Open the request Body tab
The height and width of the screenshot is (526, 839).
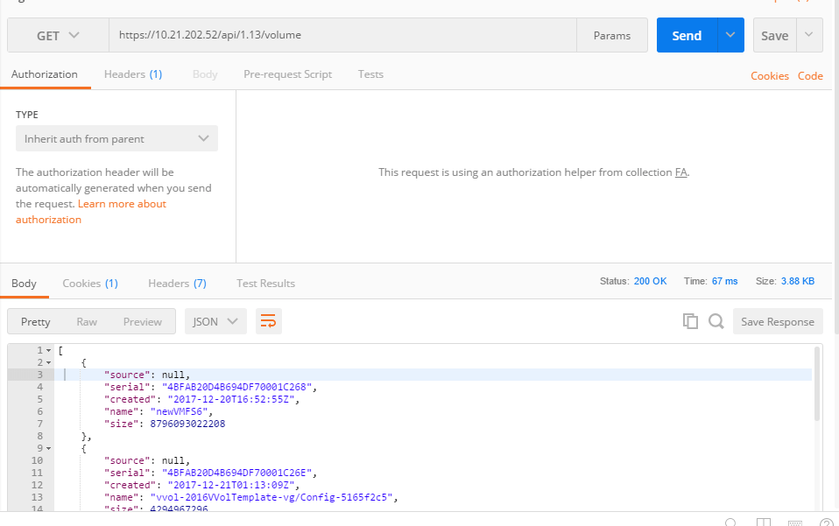(x=205, y=74)
